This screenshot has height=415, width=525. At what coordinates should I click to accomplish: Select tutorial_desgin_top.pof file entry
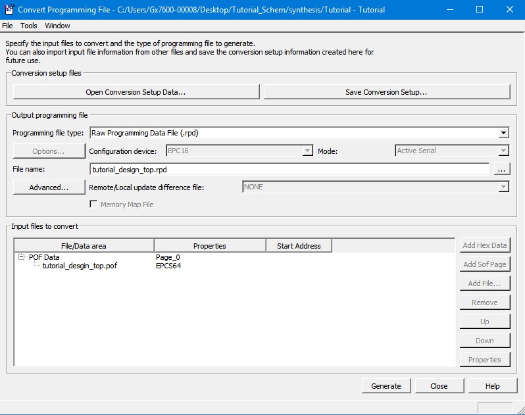[x=80, y=266]
